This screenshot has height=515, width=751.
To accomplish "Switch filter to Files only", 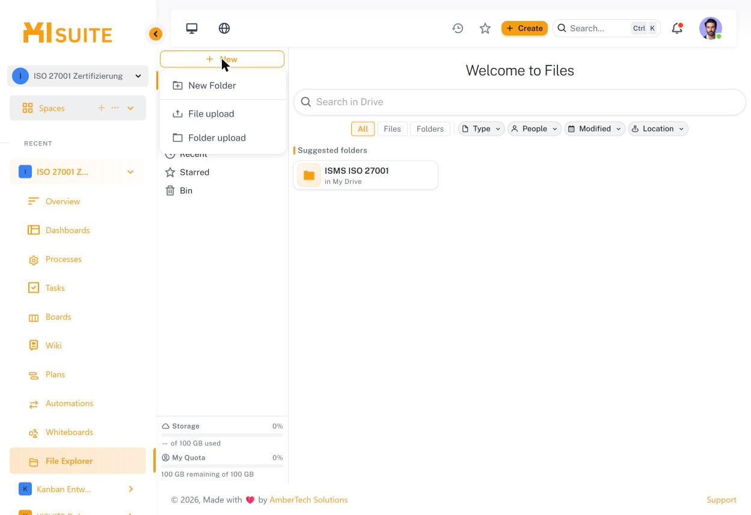I will click(392, 129).
